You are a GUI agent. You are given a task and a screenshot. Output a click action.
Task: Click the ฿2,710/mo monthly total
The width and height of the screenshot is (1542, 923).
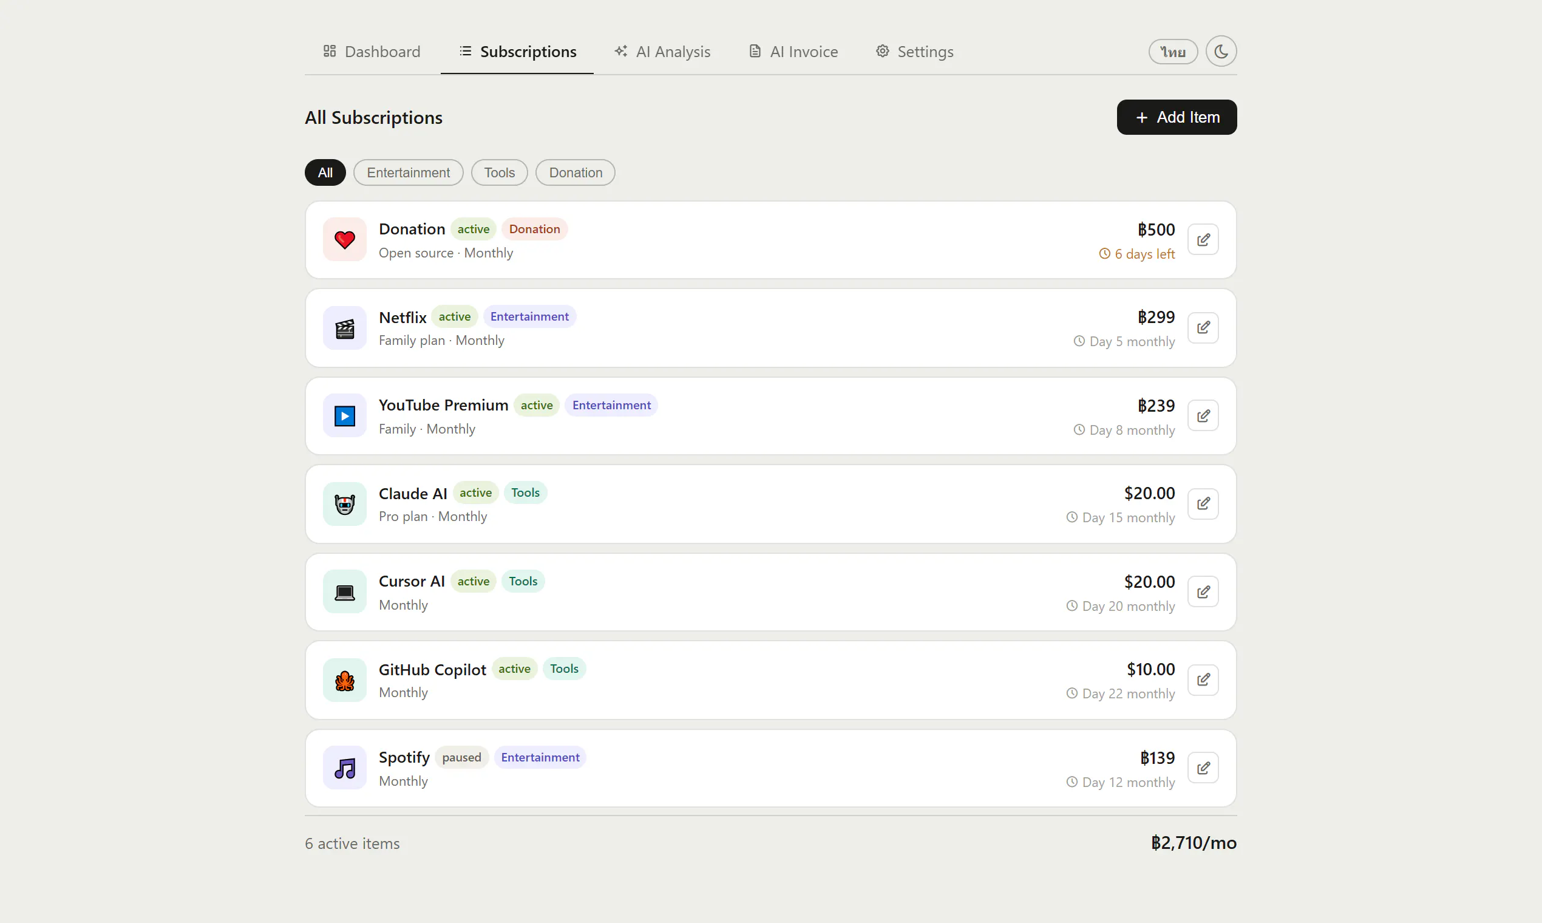(x=1193, y=843)
